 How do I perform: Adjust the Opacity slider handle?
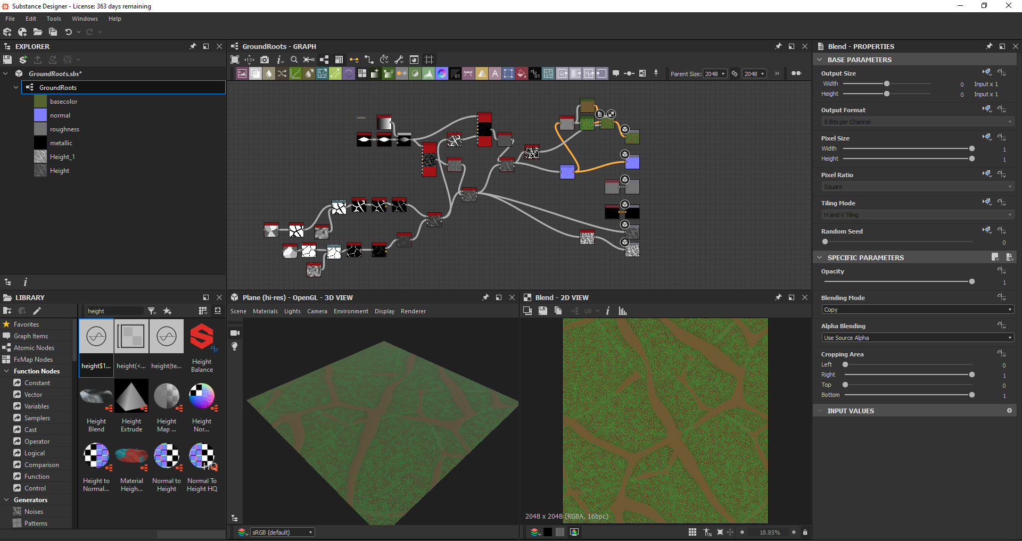pos(972,281)
